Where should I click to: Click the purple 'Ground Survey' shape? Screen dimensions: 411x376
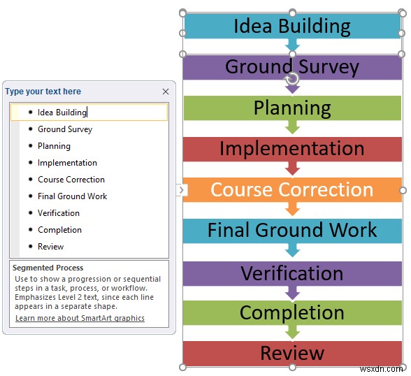(x=292, y=67)
